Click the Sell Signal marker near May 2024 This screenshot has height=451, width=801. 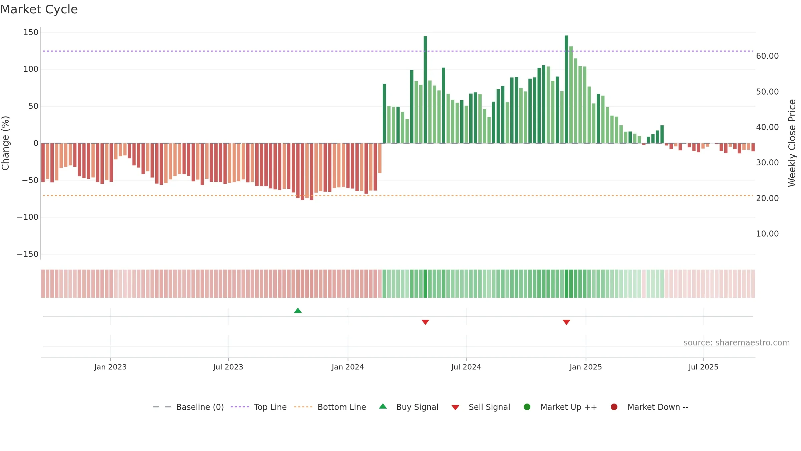425,322
